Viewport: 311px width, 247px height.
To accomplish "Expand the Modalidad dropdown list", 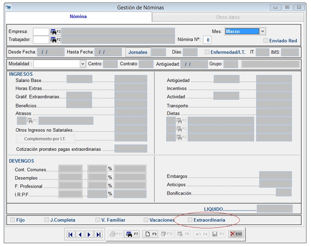I will (83, 64).
